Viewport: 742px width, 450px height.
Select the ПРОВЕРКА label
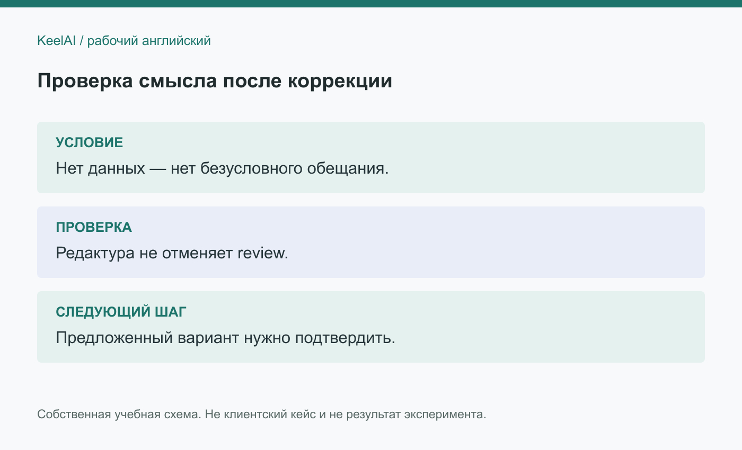click(94, 227)
